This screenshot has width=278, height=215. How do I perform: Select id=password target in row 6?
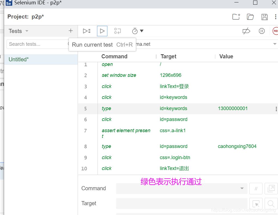(x=173, y=119)
